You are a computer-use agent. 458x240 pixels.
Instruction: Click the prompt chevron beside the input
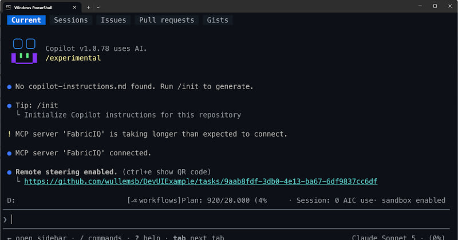[x=5, y=219]
